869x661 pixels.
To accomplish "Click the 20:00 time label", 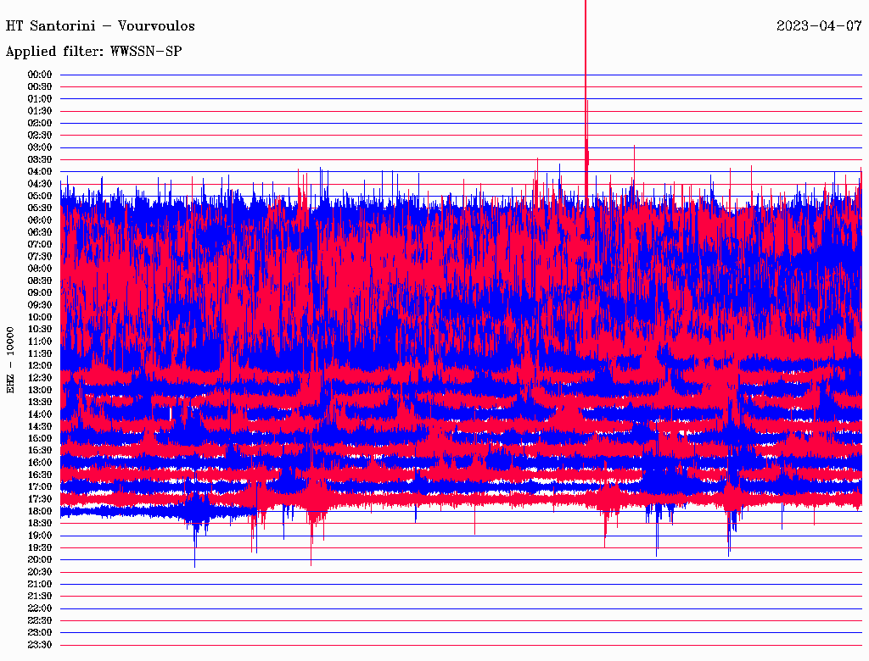I will click(x=40, y=559).
